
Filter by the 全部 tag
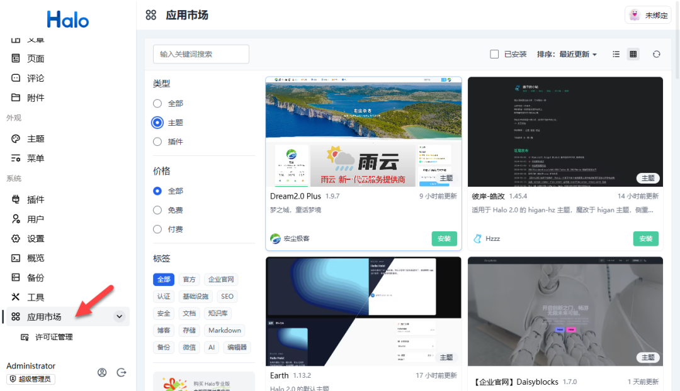pos(164,279)
